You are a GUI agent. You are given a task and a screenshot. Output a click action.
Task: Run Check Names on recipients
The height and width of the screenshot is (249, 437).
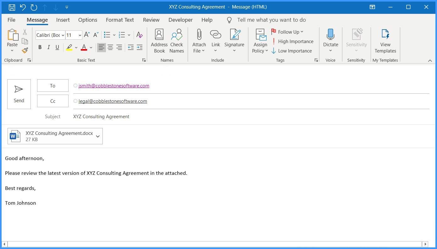(176, 40)
